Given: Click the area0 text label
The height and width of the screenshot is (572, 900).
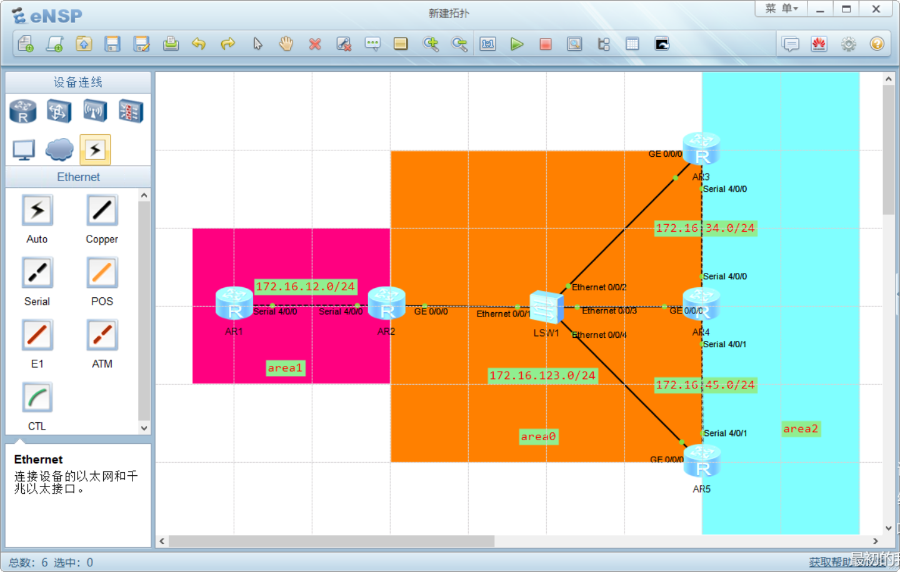Looking at the screenshot, I should (x=539, y=436).
